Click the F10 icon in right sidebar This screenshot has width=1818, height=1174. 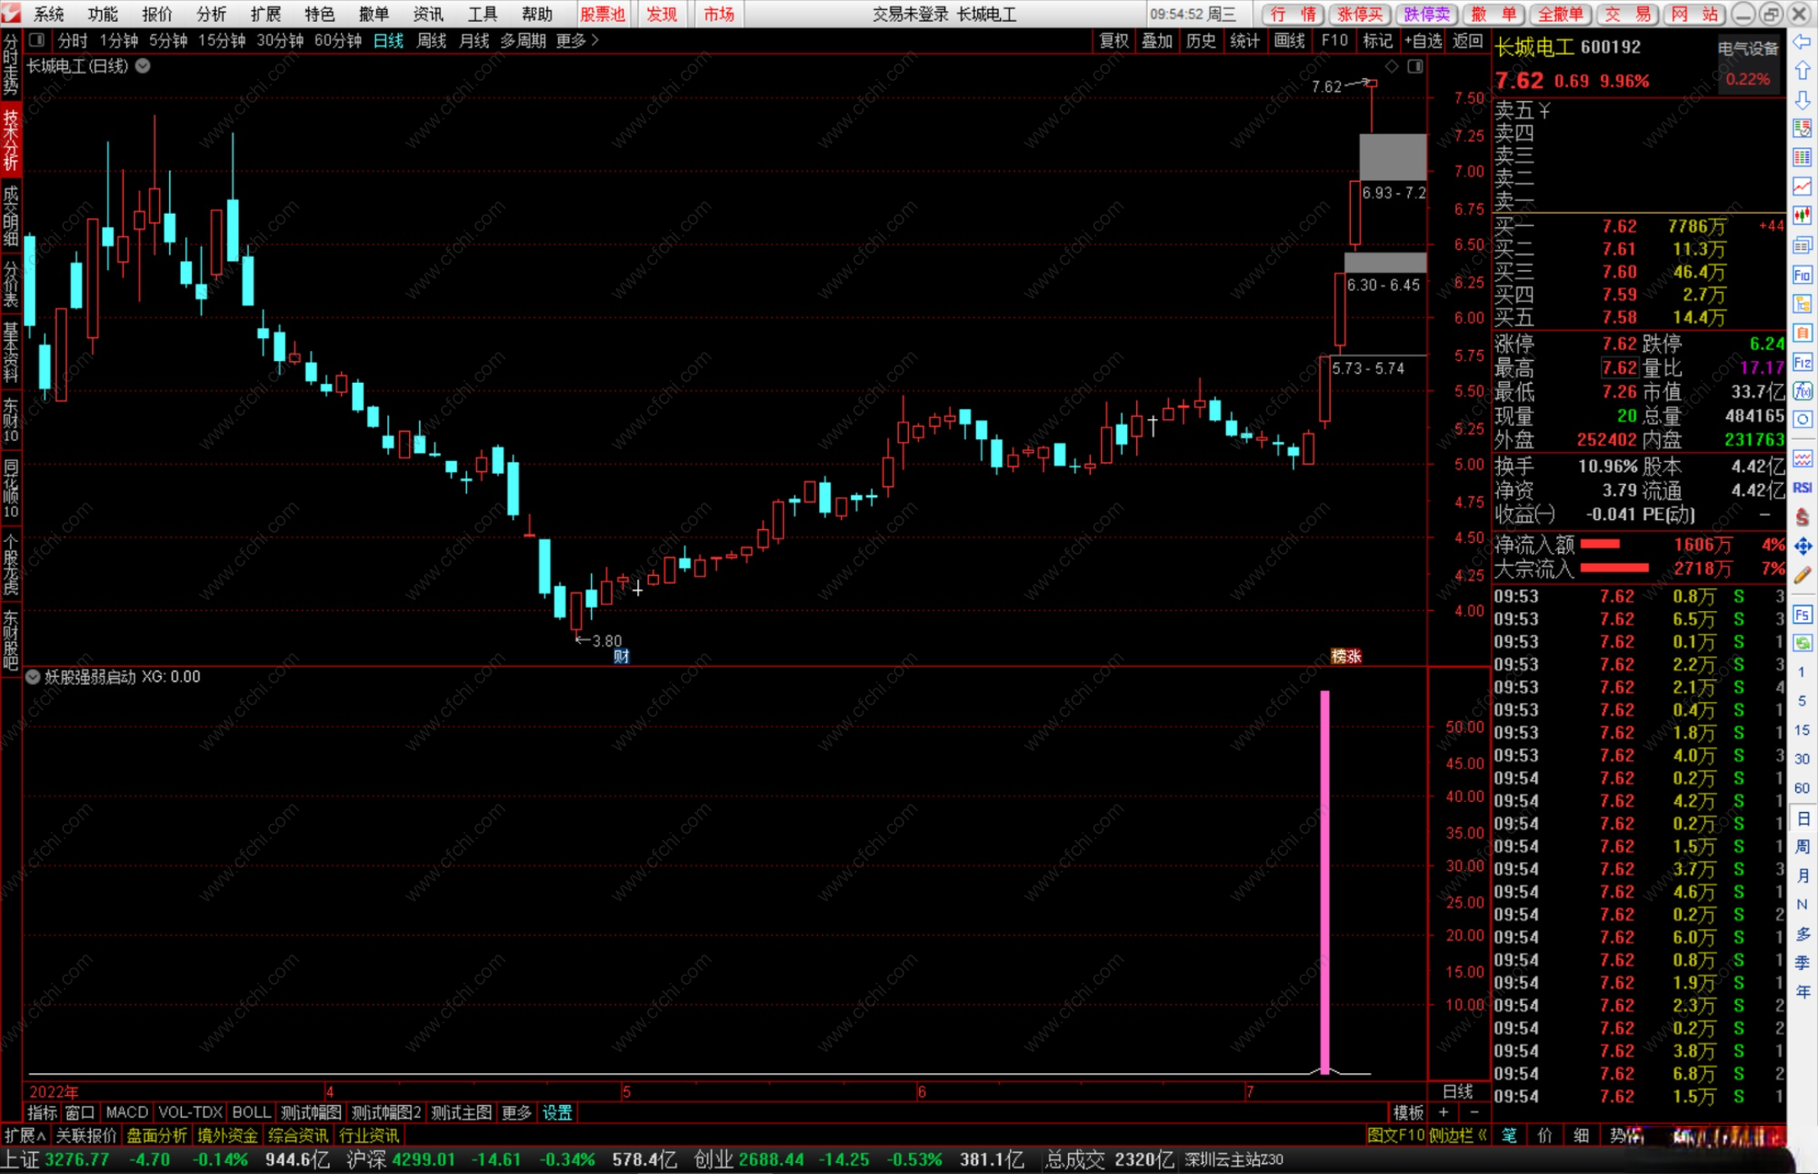click(1802, 274)
